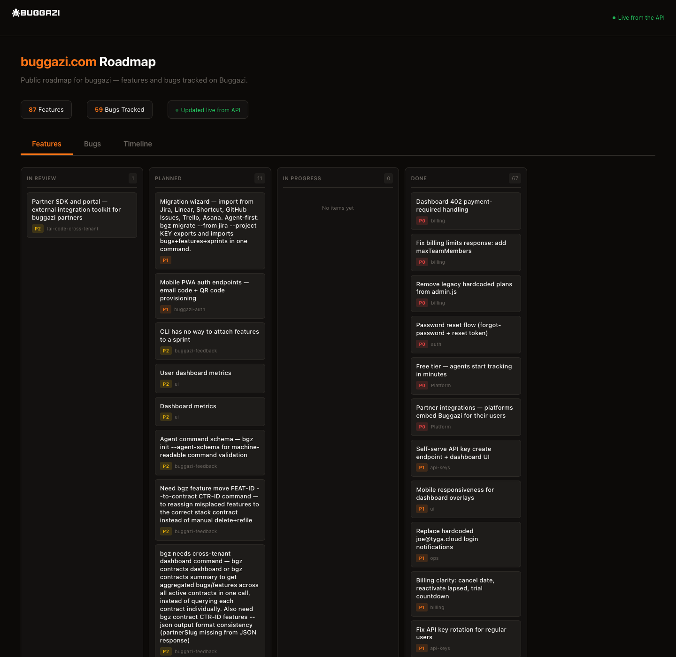The height and width of the screenshot is (657, 676).
Task: Click the page subtitle Public roadmap text
Action: [x=134, y=80]
